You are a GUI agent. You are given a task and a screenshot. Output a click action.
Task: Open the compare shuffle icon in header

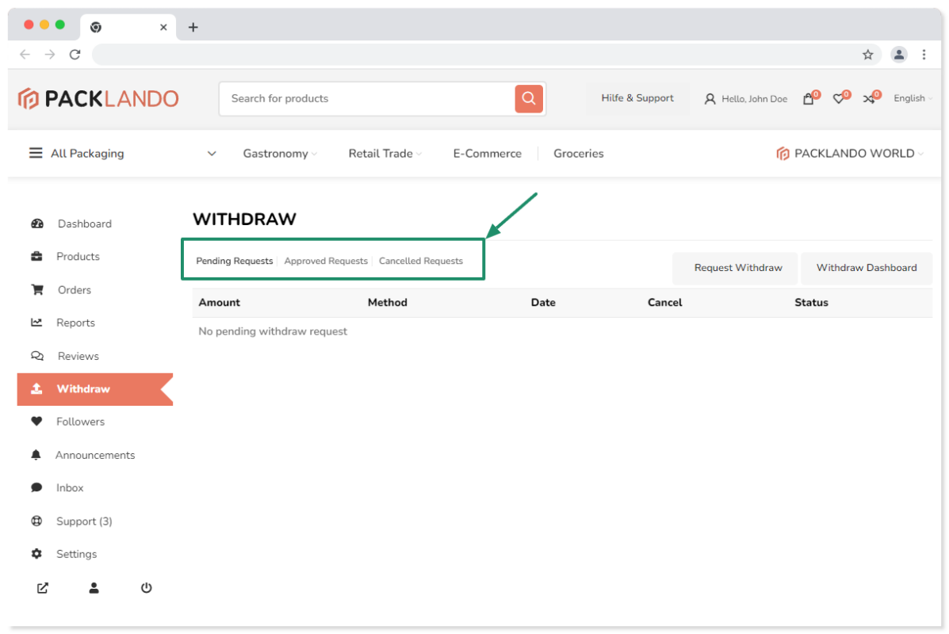click(869, 99)
